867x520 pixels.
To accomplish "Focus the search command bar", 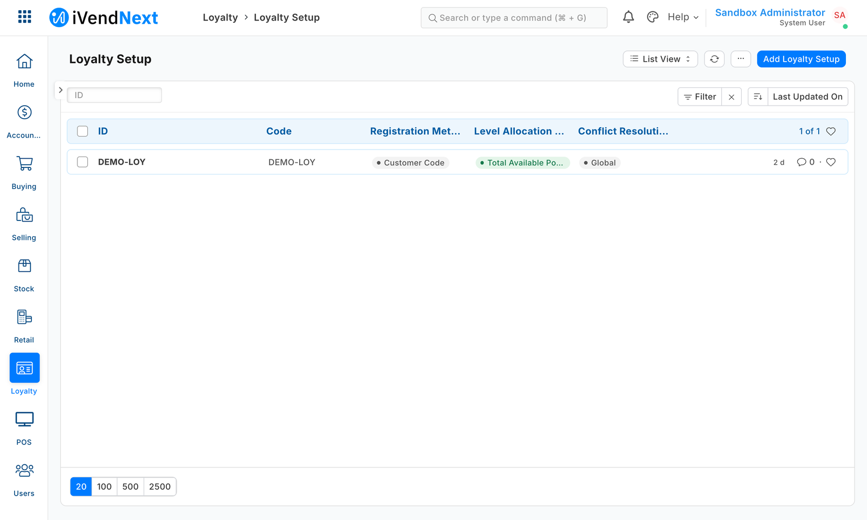I will 514,18.
